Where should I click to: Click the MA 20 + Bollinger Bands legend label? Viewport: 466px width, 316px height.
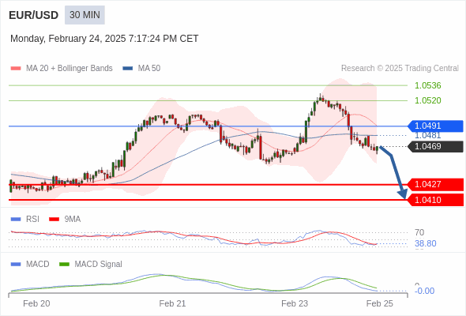(70, 69)
